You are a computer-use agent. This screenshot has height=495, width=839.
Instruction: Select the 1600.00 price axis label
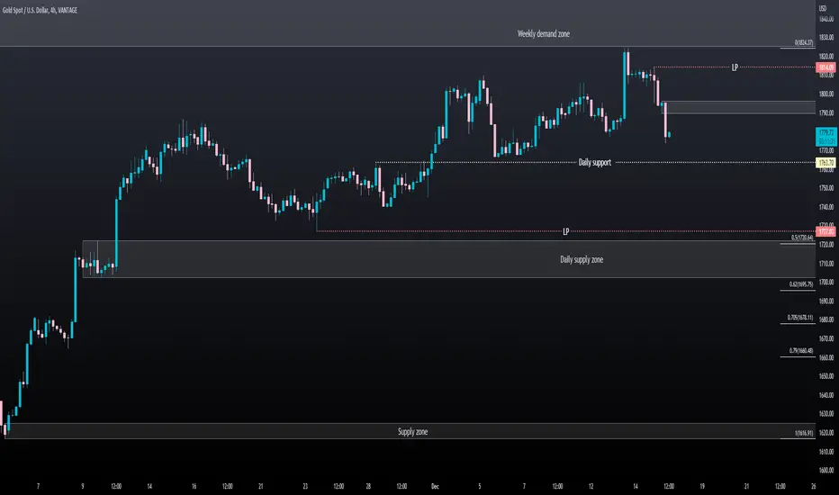(826, 471)
